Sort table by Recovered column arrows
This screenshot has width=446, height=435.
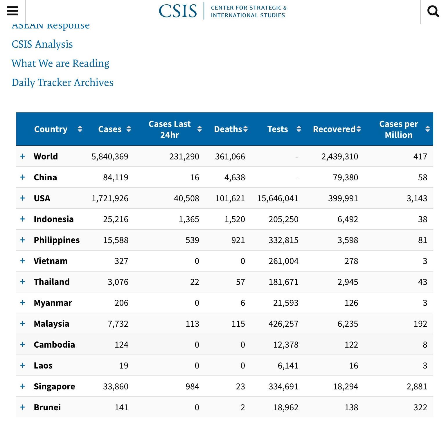[359, 129]
